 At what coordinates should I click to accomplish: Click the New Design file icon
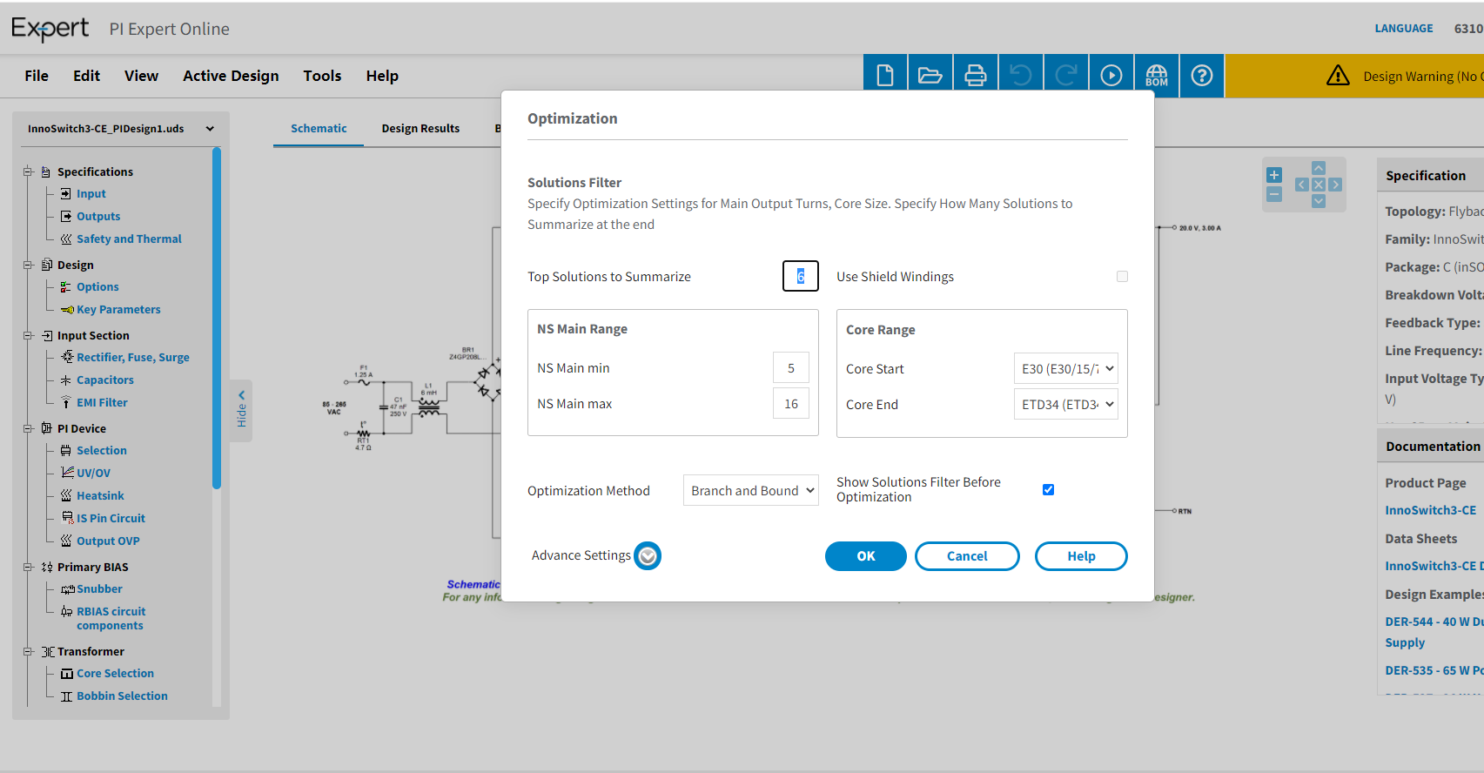[x=885, y=76]
